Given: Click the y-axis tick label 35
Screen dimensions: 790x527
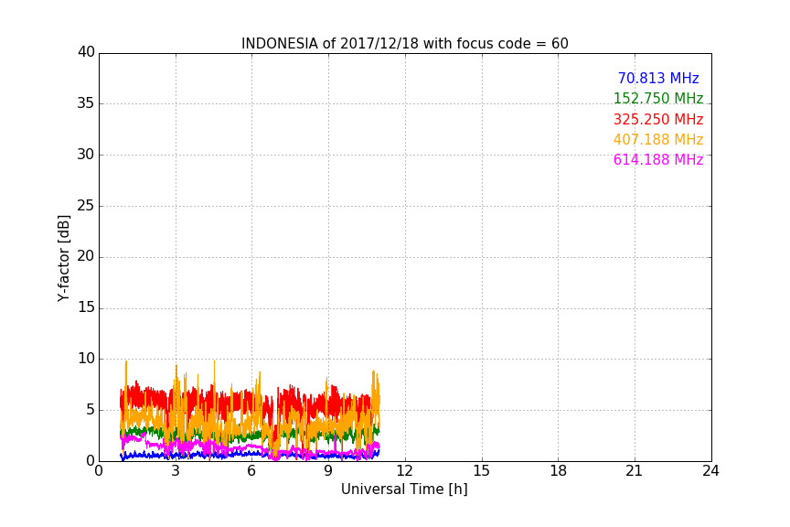Looking at the screenshot, I should coord(86,103).
